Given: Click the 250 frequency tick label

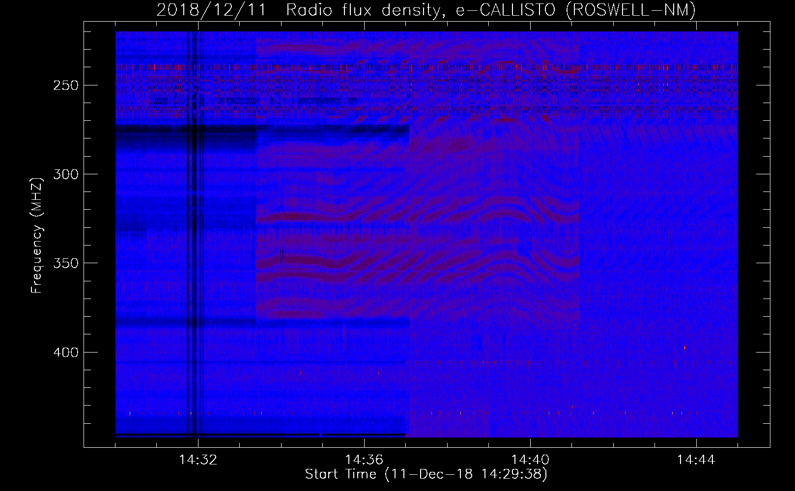Looking at the screenshot, I should (x=65, y=85).
